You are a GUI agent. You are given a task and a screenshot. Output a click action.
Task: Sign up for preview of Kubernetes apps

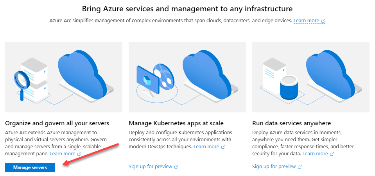(x=151, y=167)
